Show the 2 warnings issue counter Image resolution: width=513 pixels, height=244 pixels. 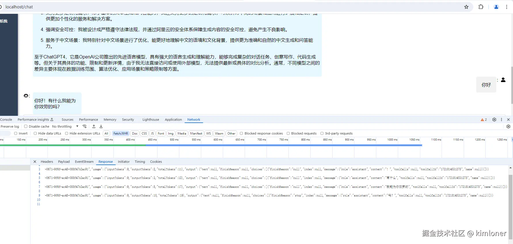click(x=484, y=120)
